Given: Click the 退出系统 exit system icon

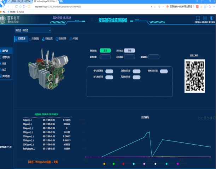Looking at the screenshot, I should coord(212,18).
